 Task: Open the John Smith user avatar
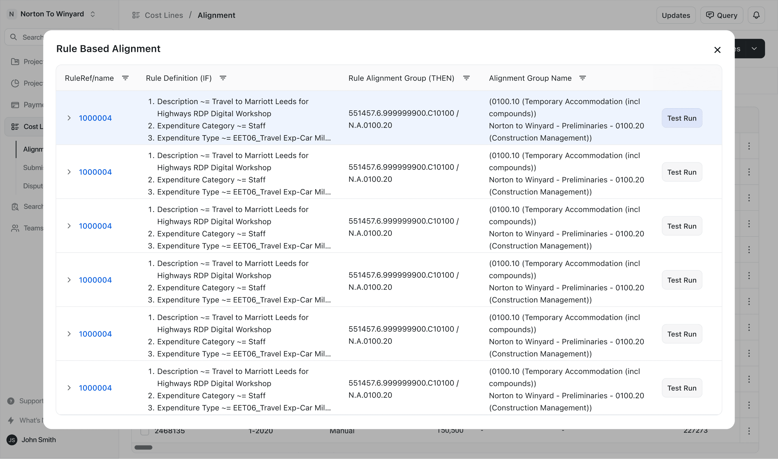pos(12,439)
